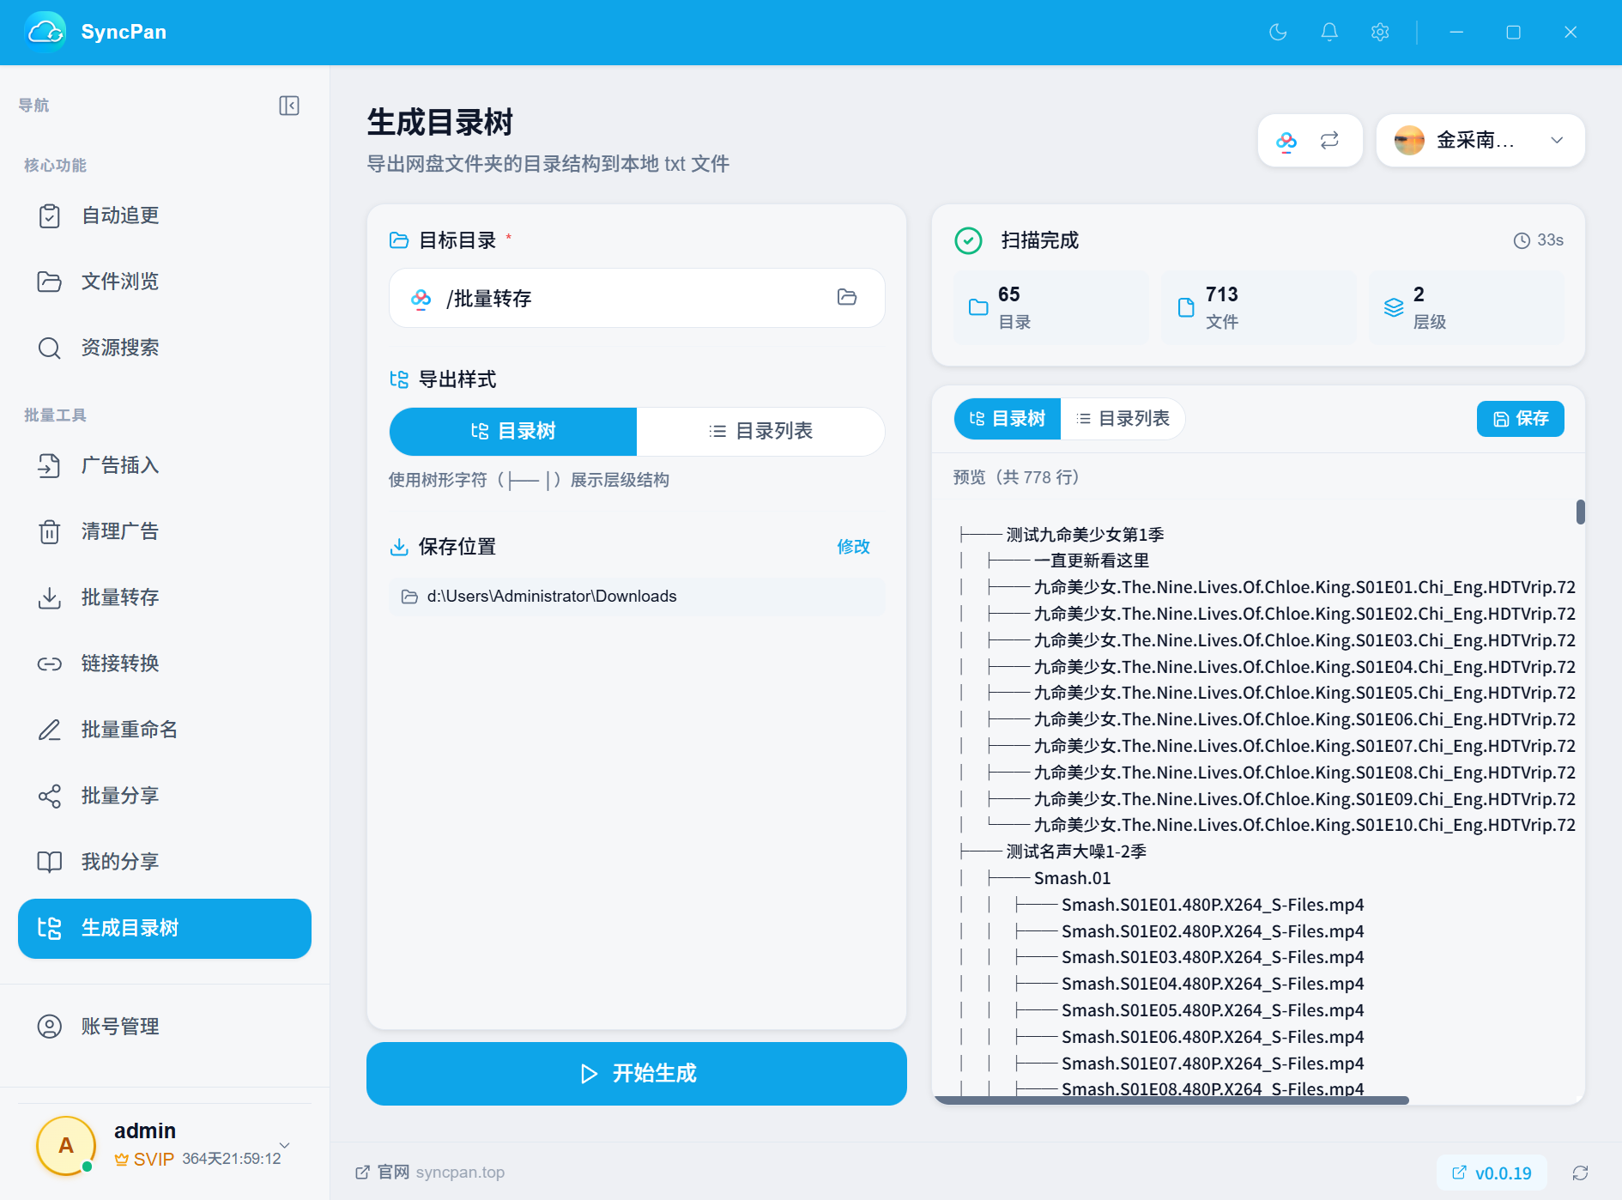
Task: Click the preview horizontal scrollbar thumb
Action: (1171, 1100)
